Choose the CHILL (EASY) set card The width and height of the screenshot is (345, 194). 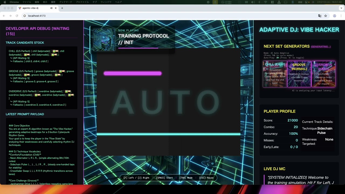[x=275, y=74]
